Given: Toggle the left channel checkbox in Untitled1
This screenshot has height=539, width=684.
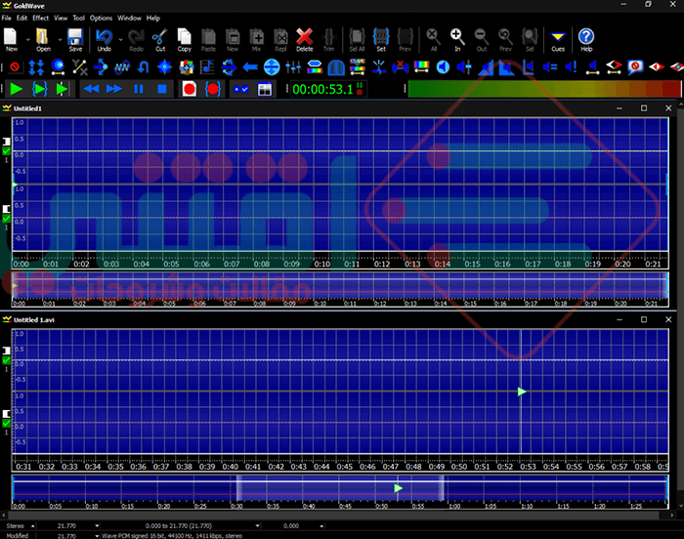Looking at the screenshot, I should click(6, 151).
